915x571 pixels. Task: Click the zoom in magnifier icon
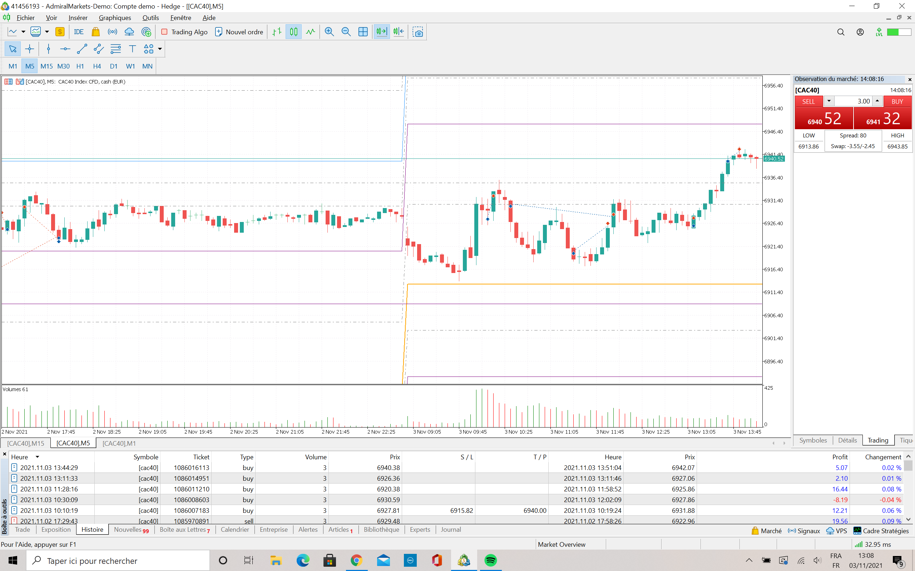329,32
